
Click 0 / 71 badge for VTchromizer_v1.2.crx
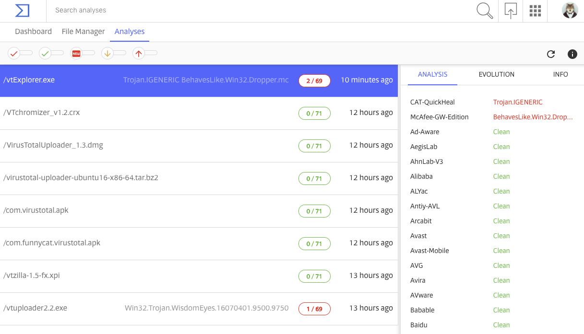314,113
